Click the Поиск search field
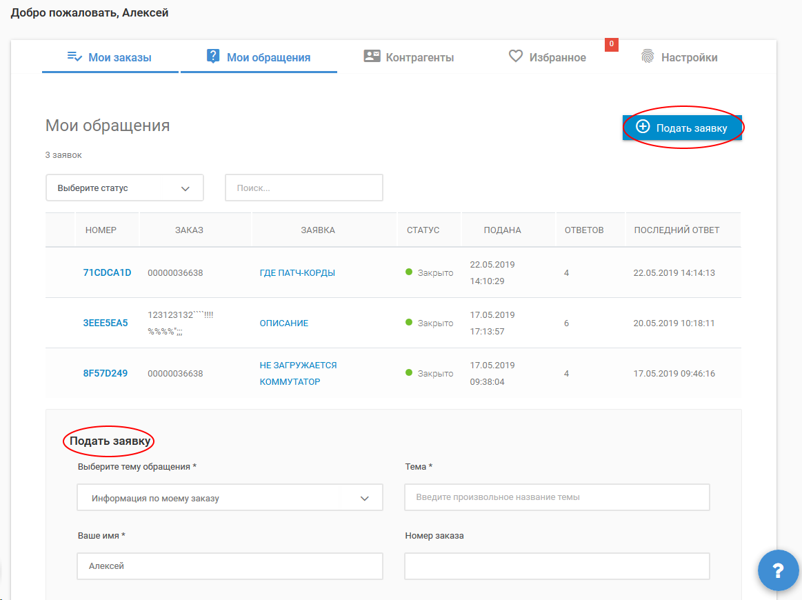Viewport: 802px width, 600px height. [x=303, y=188]
